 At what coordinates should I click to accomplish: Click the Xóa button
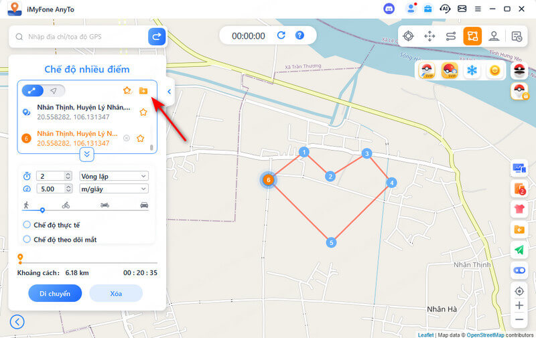(x=116, y=293)
